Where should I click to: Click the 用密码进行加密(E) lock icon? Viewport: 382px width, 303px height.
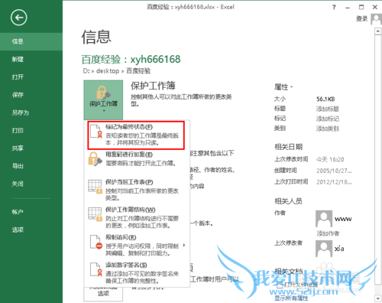coord(95,159)
